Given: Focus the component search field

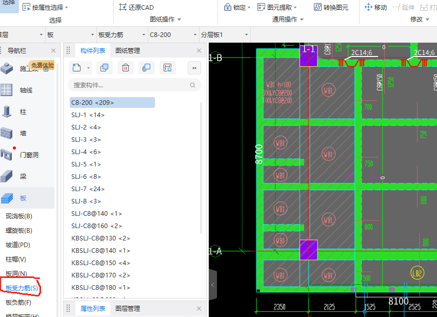Looking at the screenshot, I should [x=134, y=85].
